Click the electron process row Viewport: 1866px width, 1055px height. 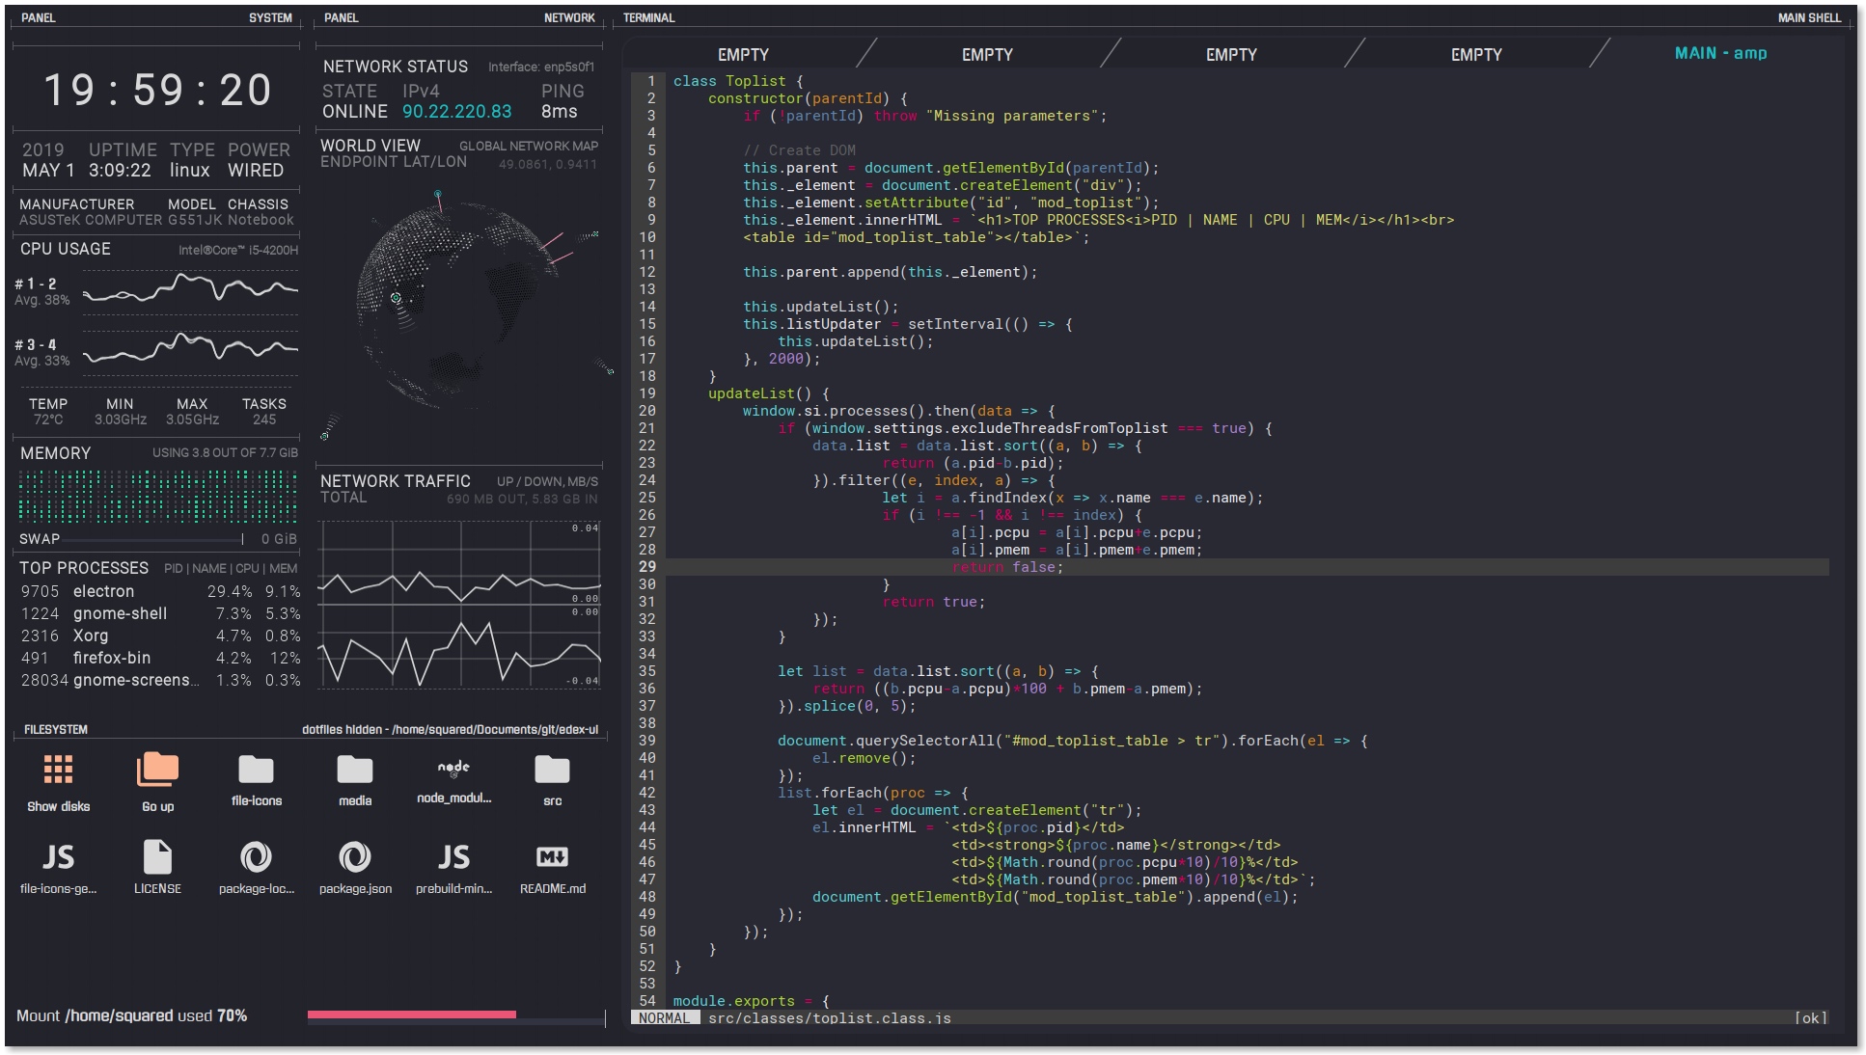[x=160, y=591]
